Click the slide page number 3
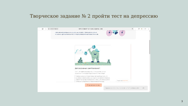This screenshot has width=188, height=106. (182, 101)
